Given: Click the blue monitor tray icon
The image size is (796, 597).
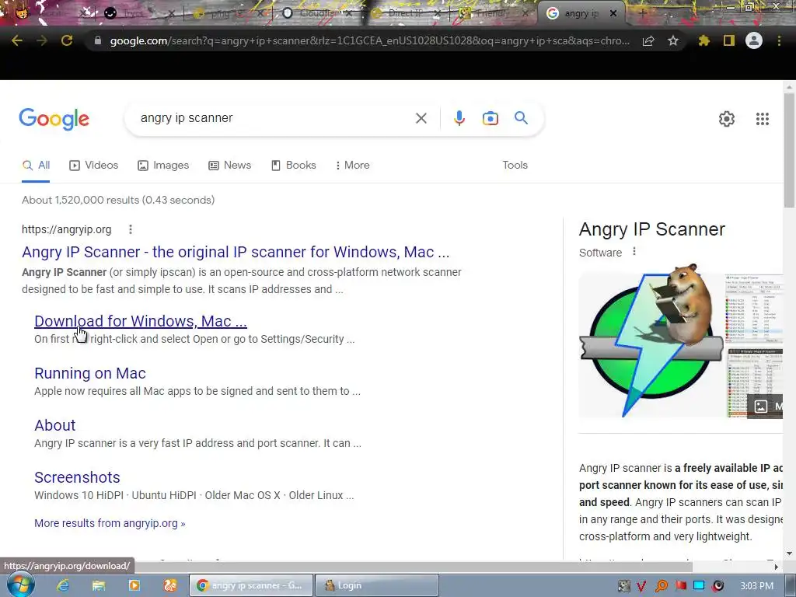Looking at the screenshot, I should 699,586.
